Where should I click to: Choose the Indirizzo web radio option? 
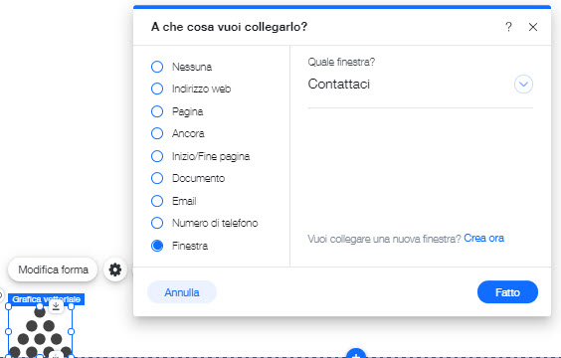click(x=157, y=89)
